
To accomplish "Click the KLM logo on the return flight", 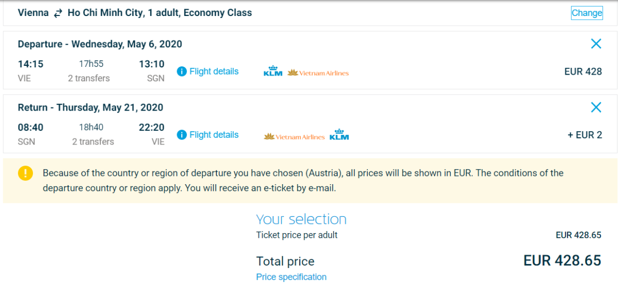I will [339, 135].
